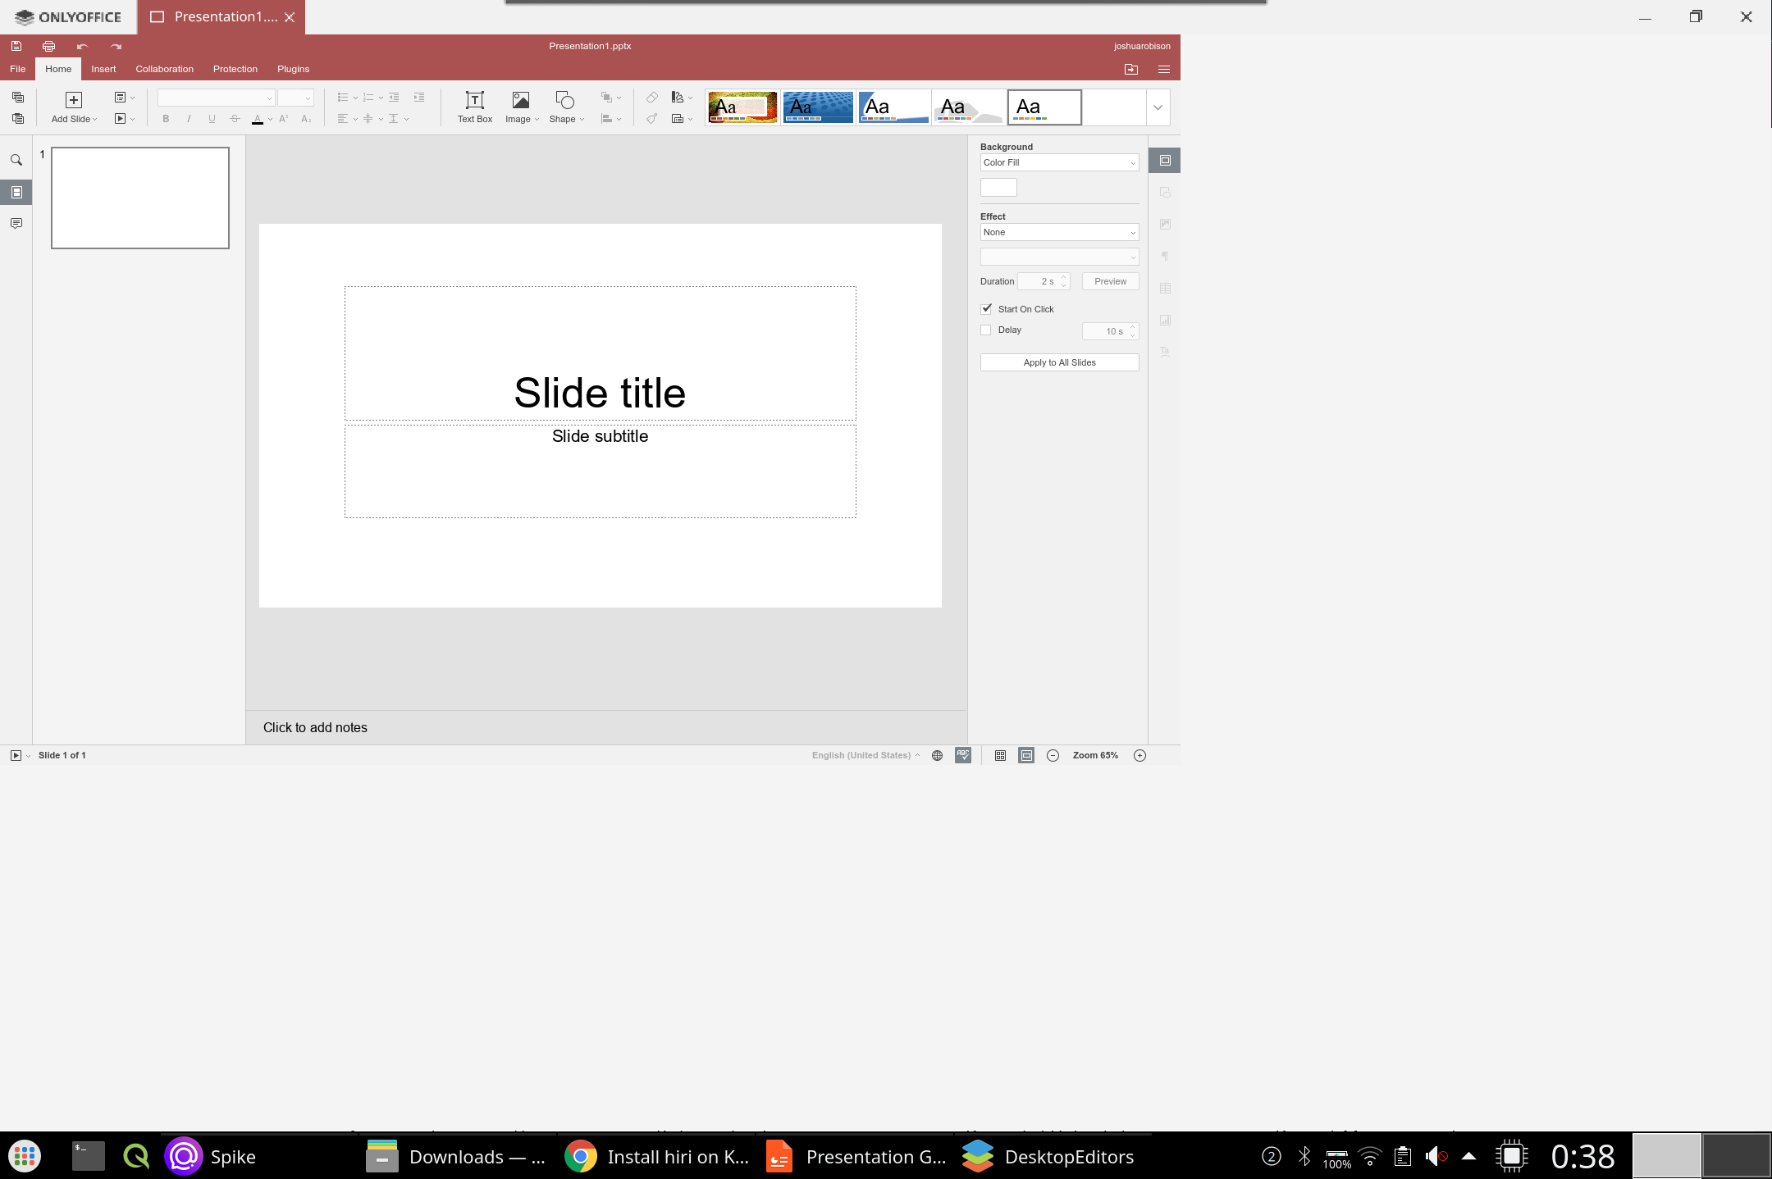Screen dimensions: 1772x1179
Task: Save the presentation with the save icon
Action: click(16, 46)
